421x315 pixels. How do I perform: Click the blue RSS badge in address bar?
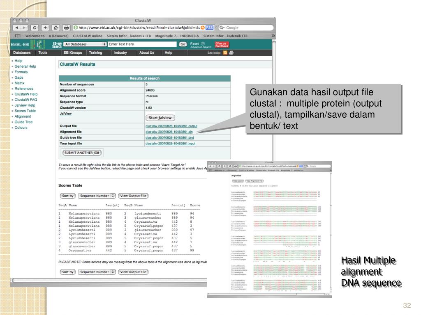(209, 27)
